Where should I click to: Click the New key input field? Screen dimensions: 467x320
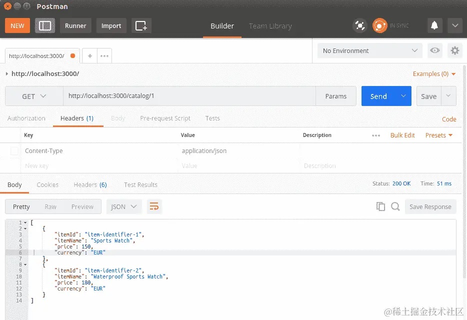tap(99, 165)
